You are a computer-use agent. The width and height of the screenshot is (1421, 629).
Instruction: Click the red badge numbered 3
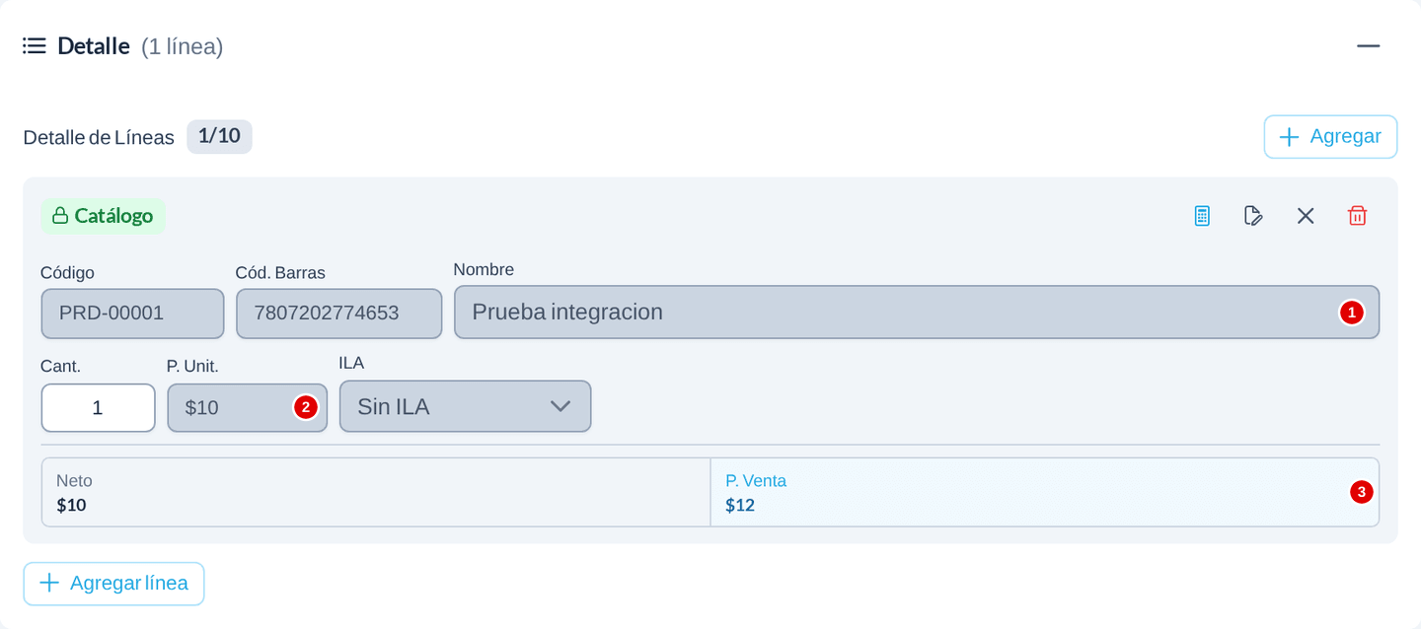(x=1362, y=492)
